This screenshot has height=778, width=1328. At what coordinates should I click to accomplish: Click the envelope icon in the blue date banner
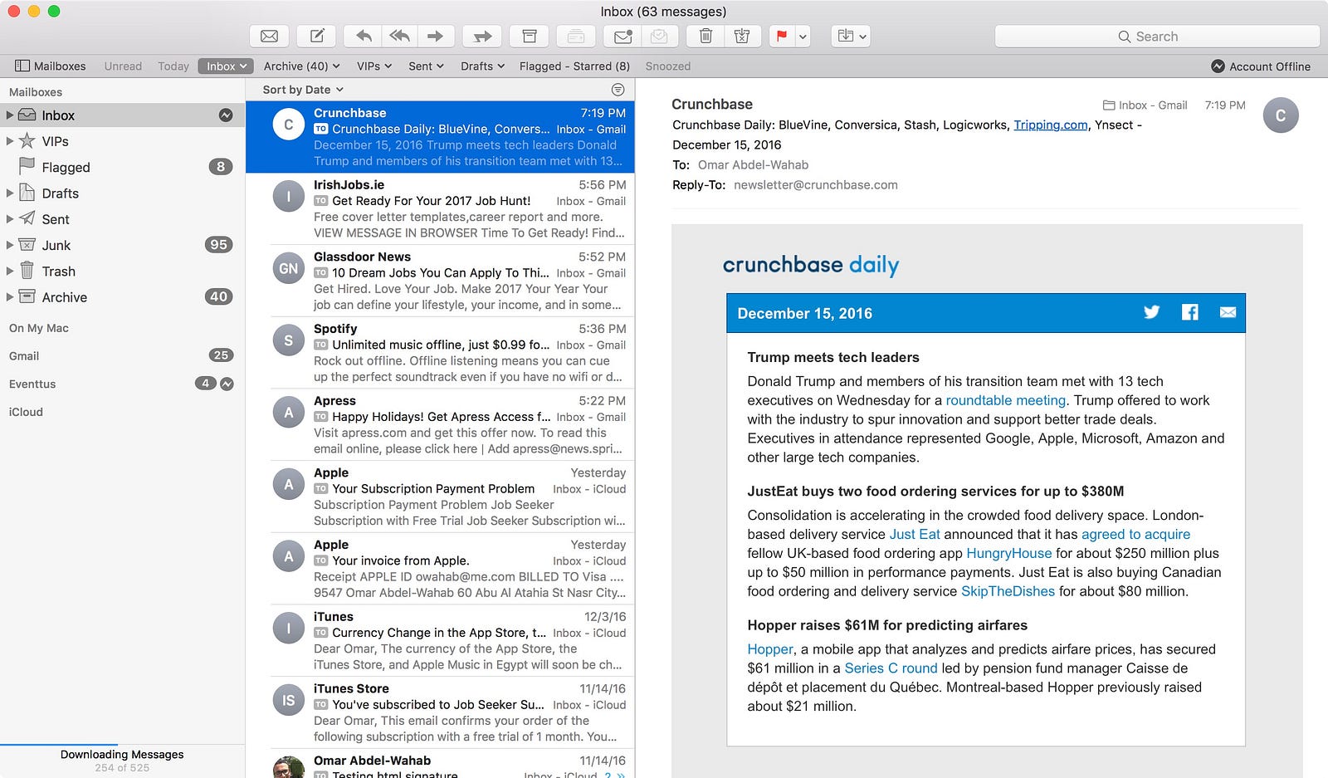pyautogui.click(x=1228, y=312)
